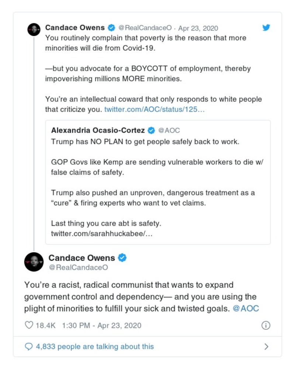Click the speech bubble conversation icon

[x=29, y=346]
